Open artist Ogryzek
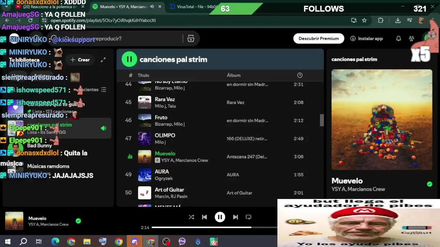Image resolution: width=440 pixels, height=247 pixels. pos(164,178)
